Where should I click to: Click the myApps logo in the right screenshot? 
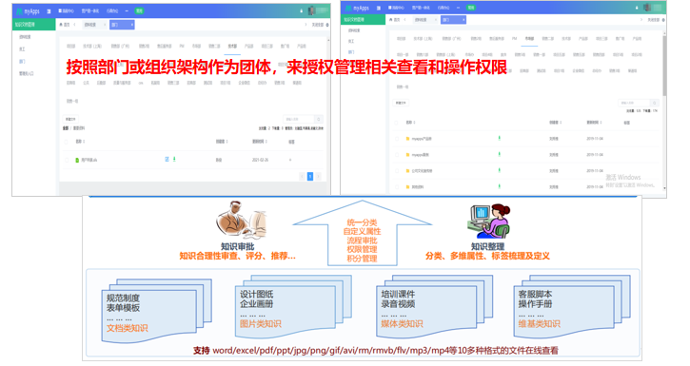point(357,8)
